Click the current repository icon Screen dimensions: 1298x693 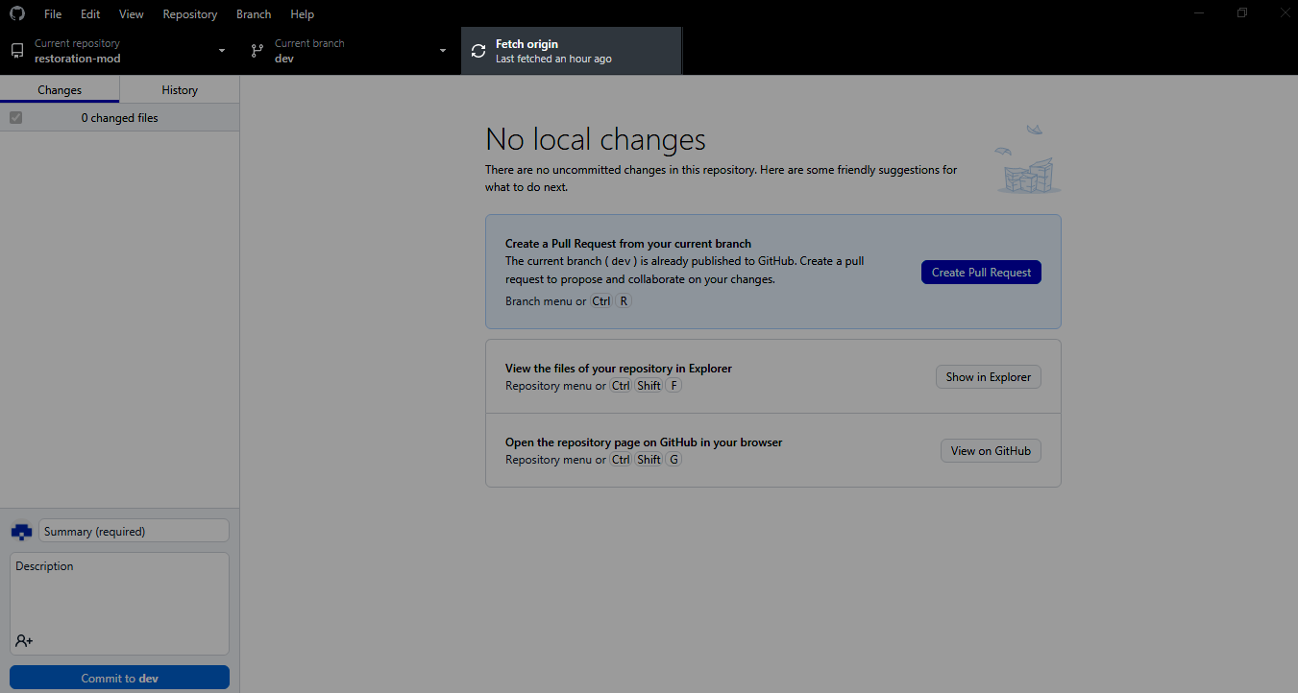point(17,51)
